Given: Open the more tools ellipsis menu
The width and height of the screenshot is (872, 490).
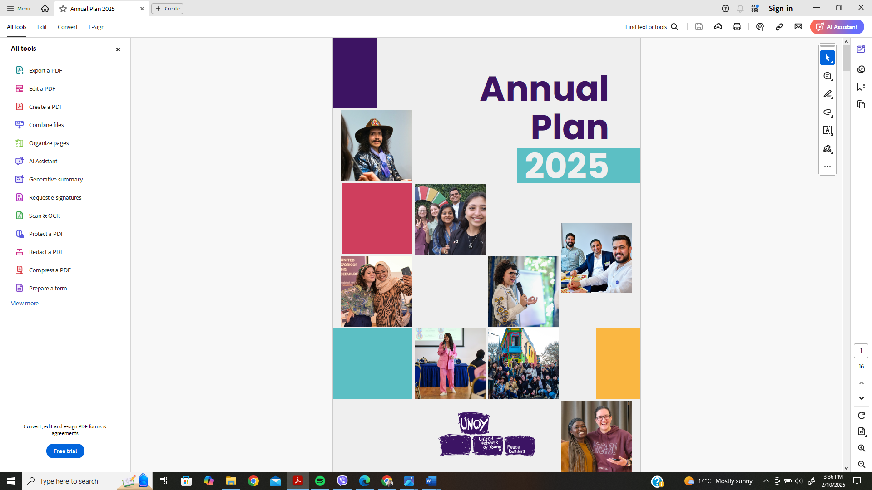Looking at the screenshot, I should click(827, 167).
